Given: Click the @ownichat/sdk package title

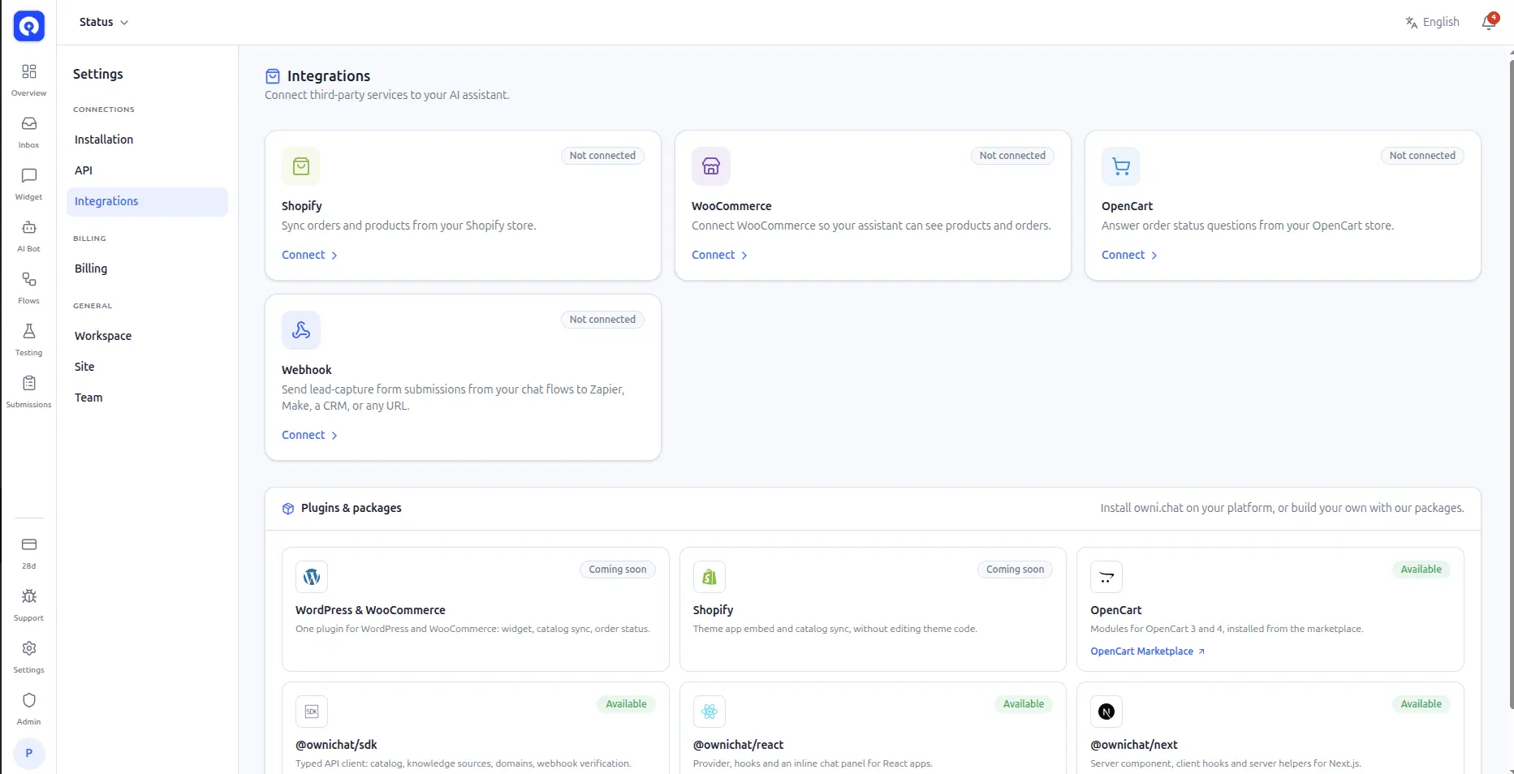Looking at the screenshot, I should (x=336, y=745).
